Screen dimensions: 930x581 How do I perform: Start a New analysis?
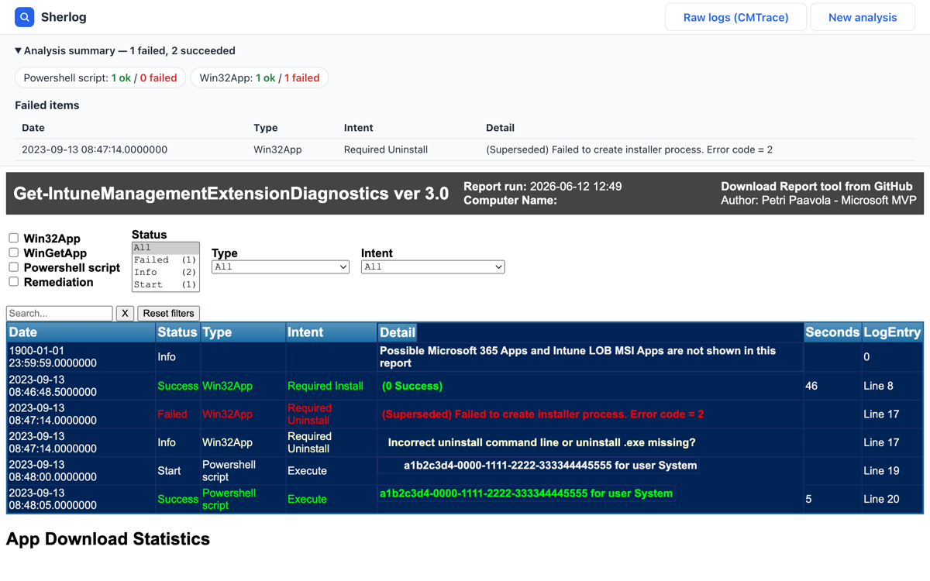coord(863,17)
